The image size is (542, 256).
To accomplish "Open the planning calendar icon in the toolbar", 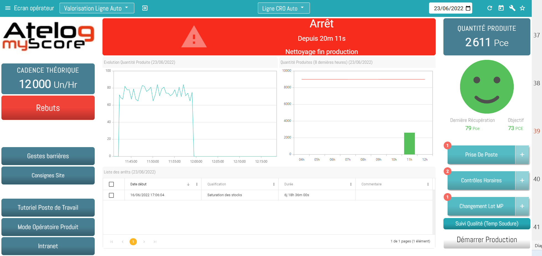I will [x=501, y=8].
